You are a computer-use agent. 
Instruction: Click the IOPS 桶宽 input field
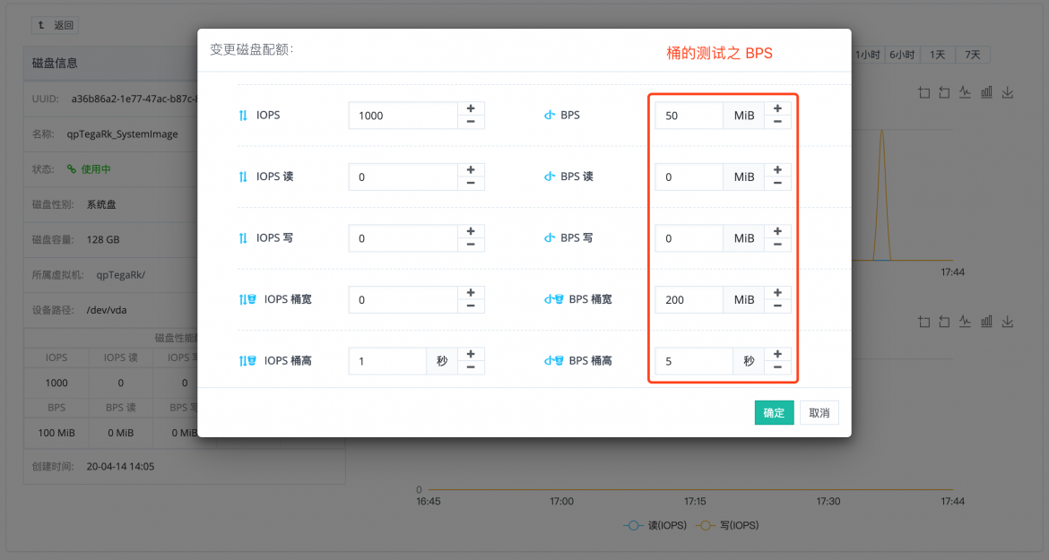coord(403,300)
